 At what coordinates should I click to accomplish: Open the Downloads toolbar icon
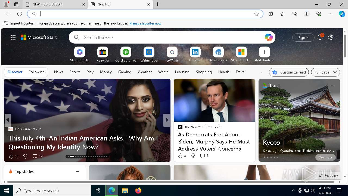pos(307,14)
